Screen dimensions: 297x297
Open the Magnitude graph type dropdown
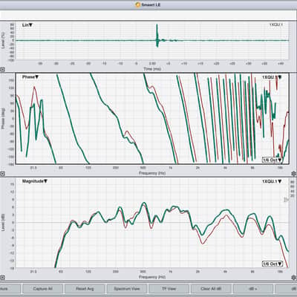(x=35, y=181)
